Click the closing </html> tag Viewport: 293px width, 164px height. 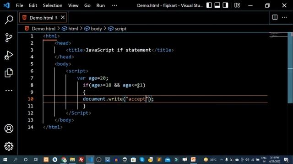tap(53, 127)
